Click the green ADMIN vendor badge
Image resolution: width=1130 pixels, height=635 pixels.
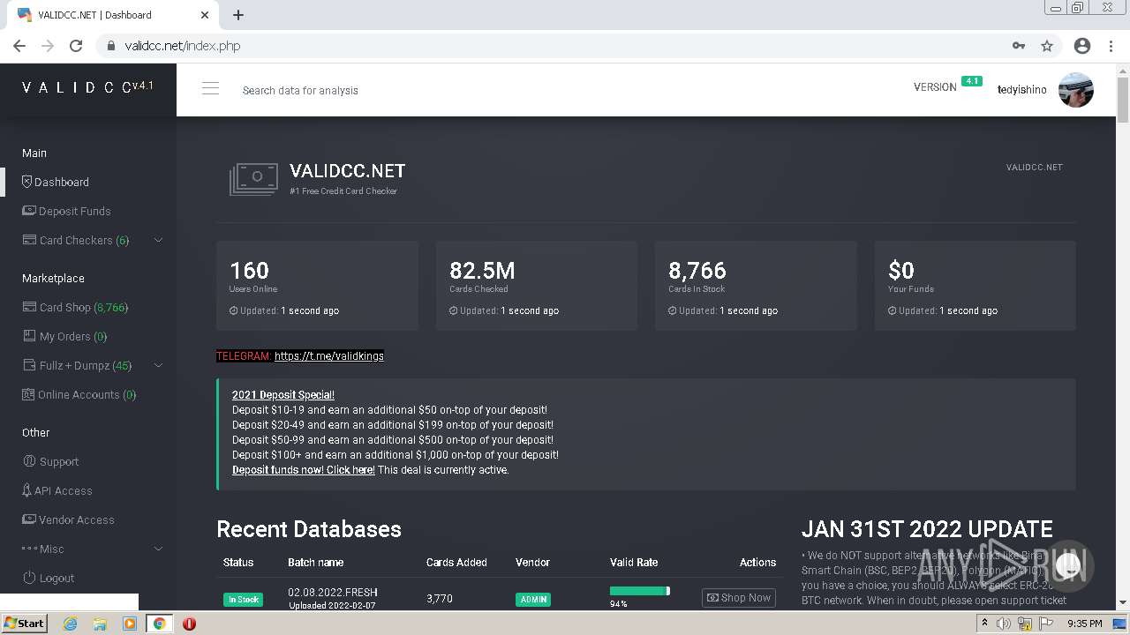pos(533,600)
